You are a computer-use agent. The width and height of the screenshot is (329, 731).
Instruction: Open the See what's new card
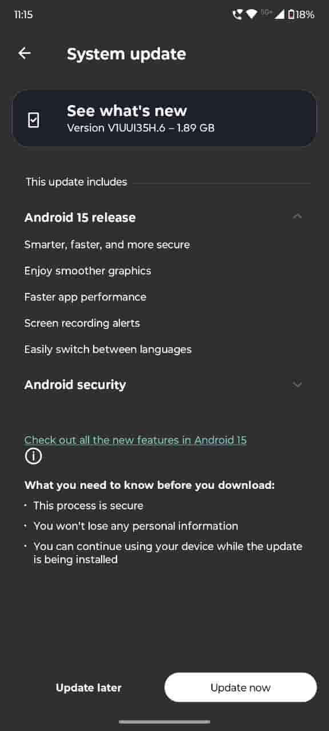164,119
